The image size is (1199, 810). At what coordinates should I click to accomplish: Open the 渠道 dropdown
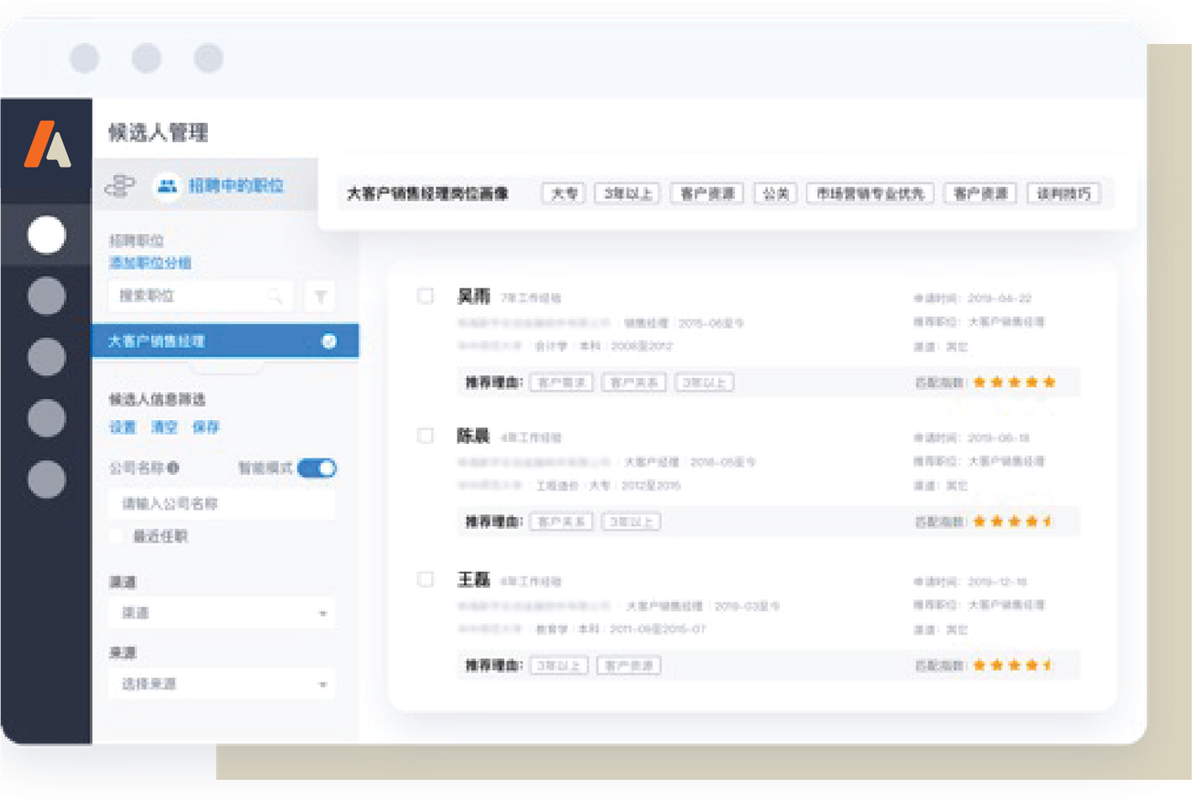click(x=221, y=613)
